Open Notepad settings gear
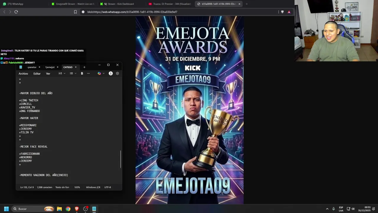378x213 pixels. [118, 73]
